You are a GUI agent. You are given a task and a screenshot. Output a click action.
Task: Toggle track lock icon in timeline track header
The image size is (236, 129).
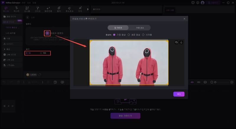coord(4,106)
